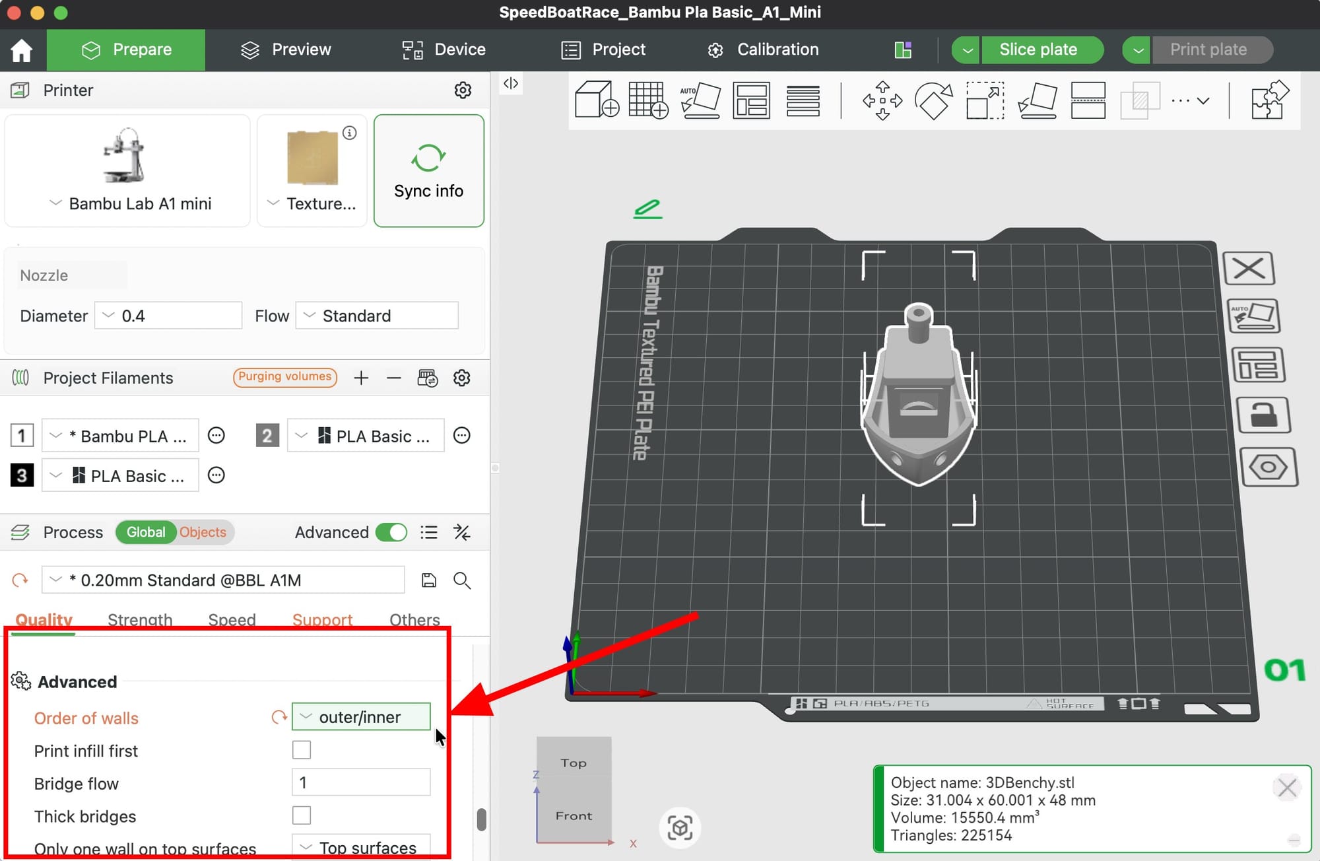The width and height of the screenshot is (1320, 861).
Task: Click the Sync info button
Action: click(428, 171)
